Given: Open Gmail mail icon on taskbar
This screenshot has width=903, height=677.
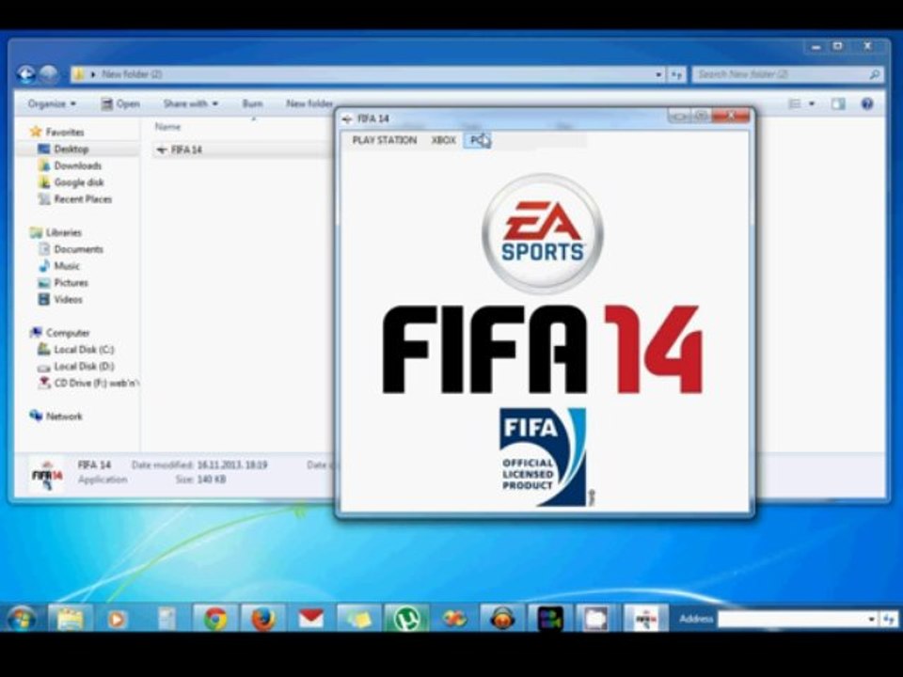Looking at the screenshot, I should [311, 619].
